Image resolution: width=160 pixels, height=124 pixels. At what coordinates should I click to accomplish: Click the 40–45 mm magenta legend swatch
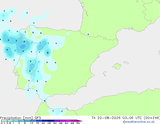point(68,121)
